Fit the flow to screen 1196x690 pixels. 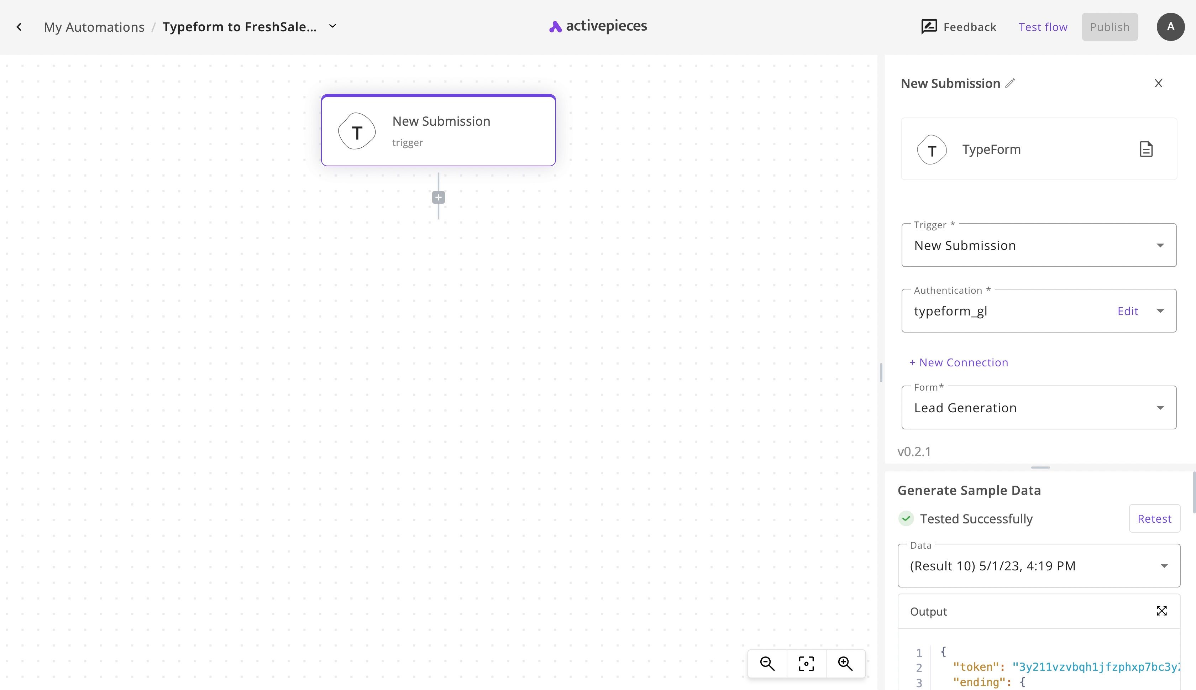806,663
